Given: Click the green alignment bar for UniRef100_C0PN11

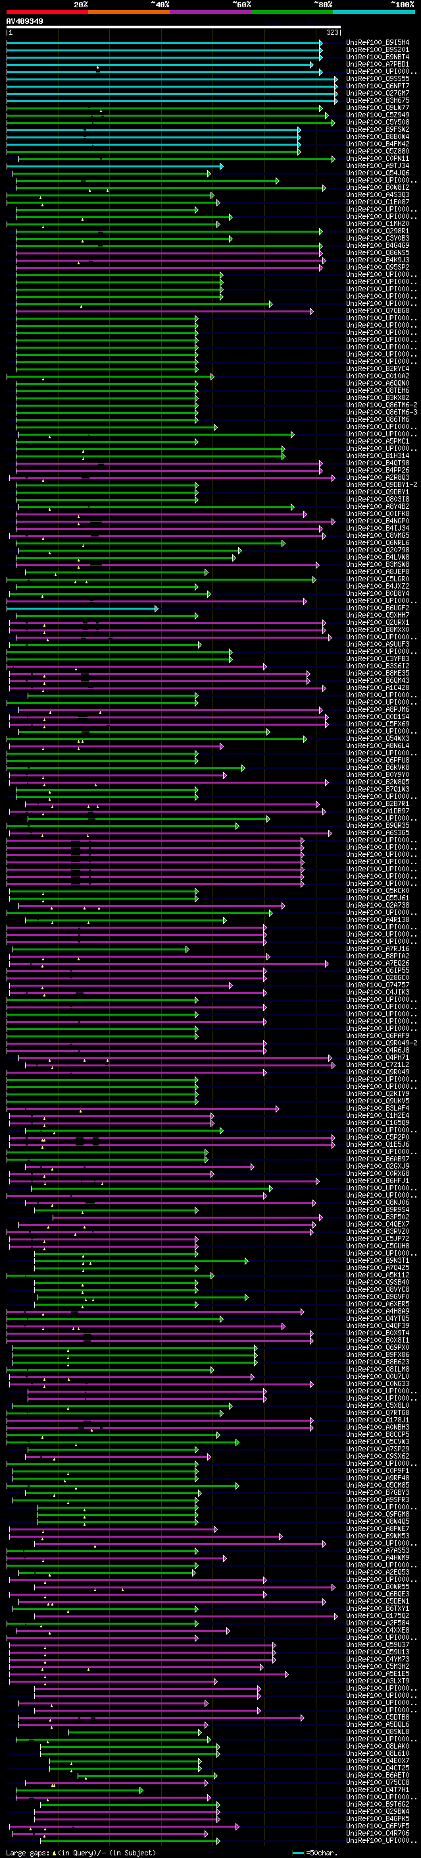Looking at the screenshot, I should pyautogui.click(x=176, y=159).
